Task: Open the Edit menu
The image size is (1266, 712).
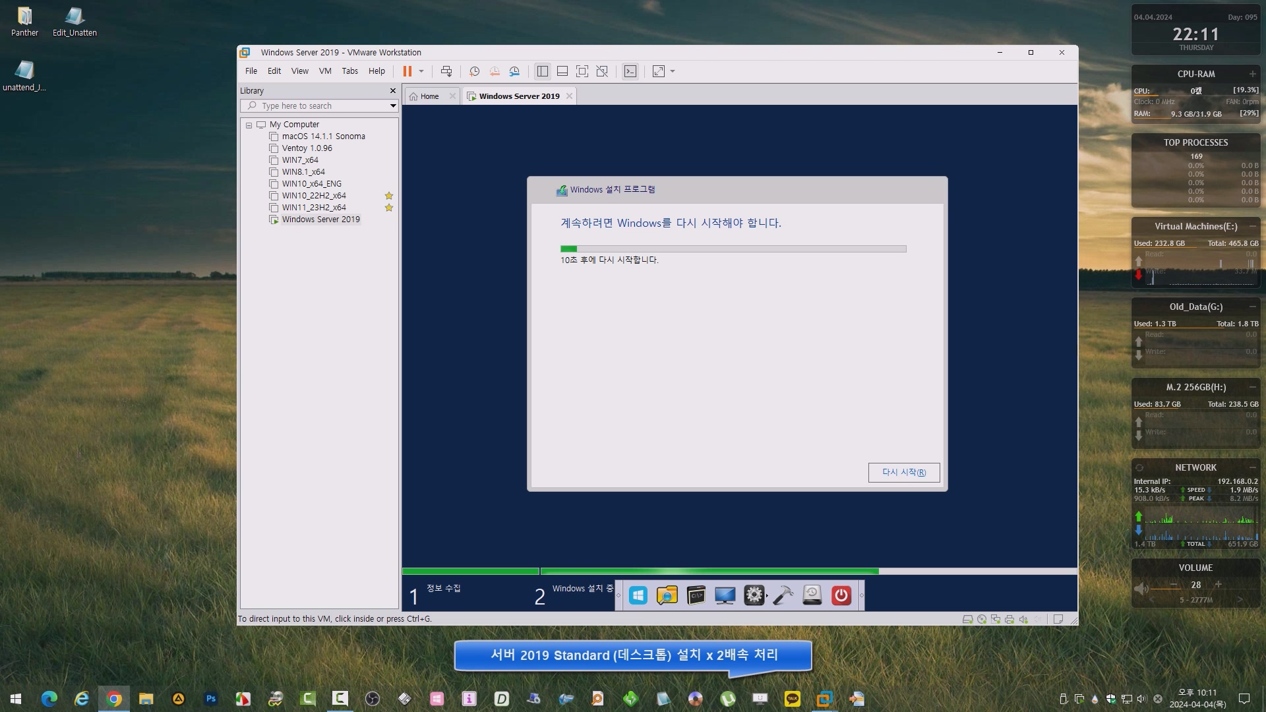Action: (274, 71)
